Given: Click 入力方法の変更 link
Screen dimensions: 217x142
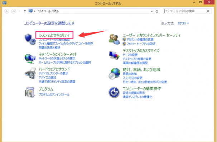Looking at the screenshot, I should 132,78.
